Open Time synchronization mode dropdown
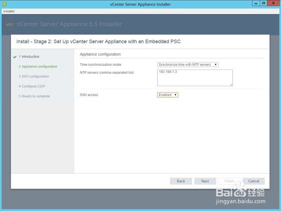Screen dimensions: 281x211 187,64
